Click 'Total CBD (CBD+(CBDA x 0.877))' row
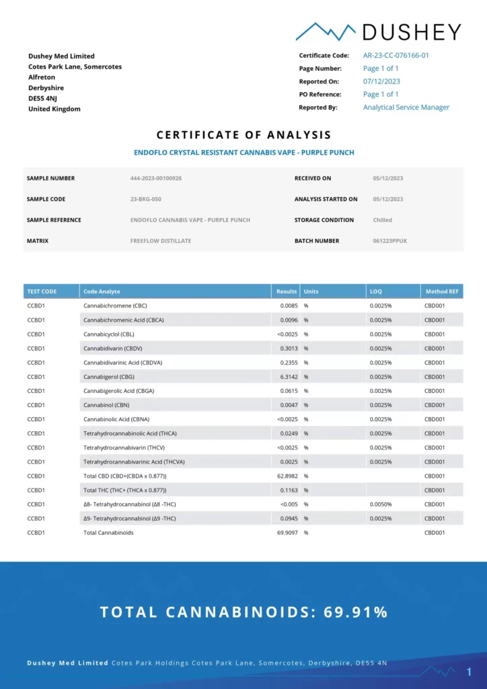 click(x=124, y=476)
